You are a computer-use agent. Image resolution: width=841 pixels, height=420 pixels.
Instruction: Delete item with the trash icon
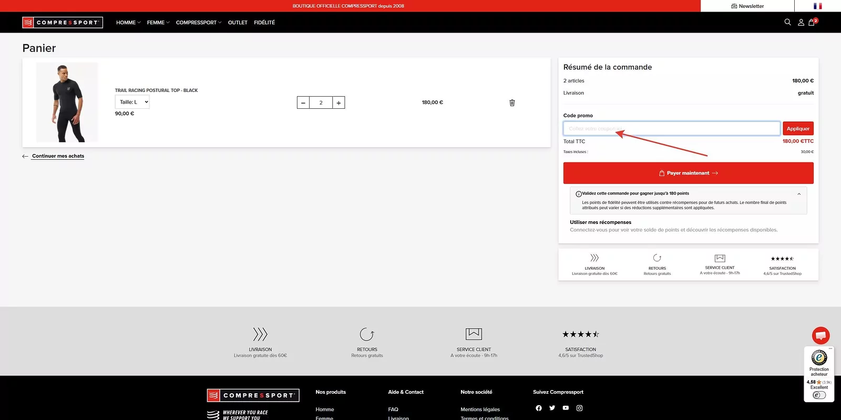tap(512, 103)
